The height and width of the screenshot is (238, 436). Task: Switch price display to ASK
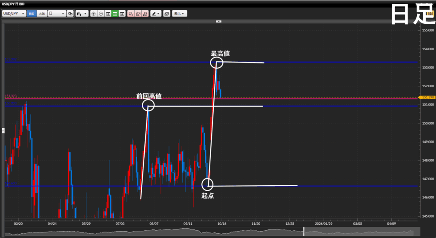pos(42,14)
